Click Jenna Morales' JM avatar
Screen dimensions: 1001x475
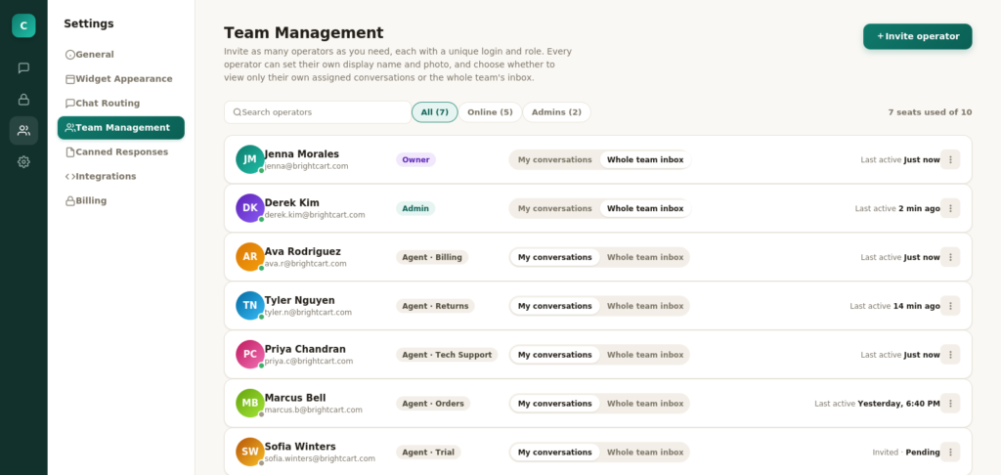(249, 159)
